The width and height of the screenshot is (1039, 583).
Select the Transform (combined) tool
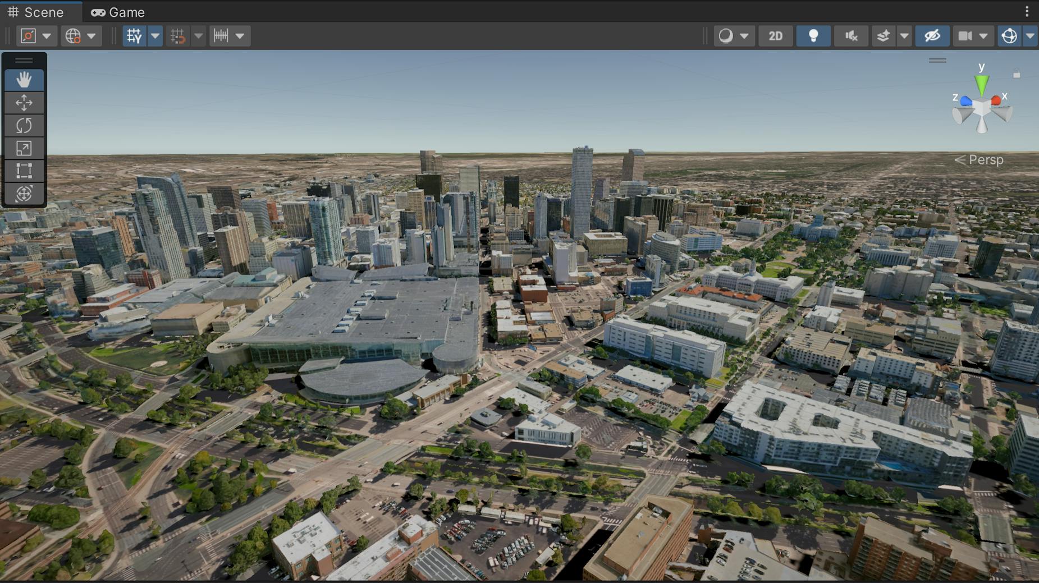[24, 194]
